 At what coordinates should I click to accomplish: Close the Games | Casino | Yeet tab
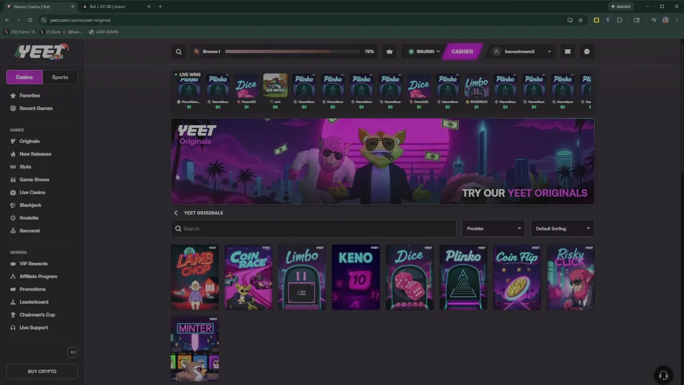point(73,6)
